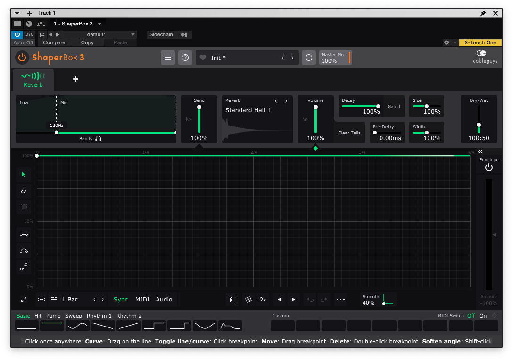Image resolution: width=513 pixels, height=360 pixels.
Task: Increase the 1 Bar length
Action: (x=102, y=300)
